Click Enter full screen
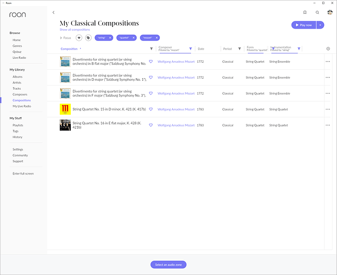Image resolution: width=337 pixels, height=275 pixels. tap(23, 174)
